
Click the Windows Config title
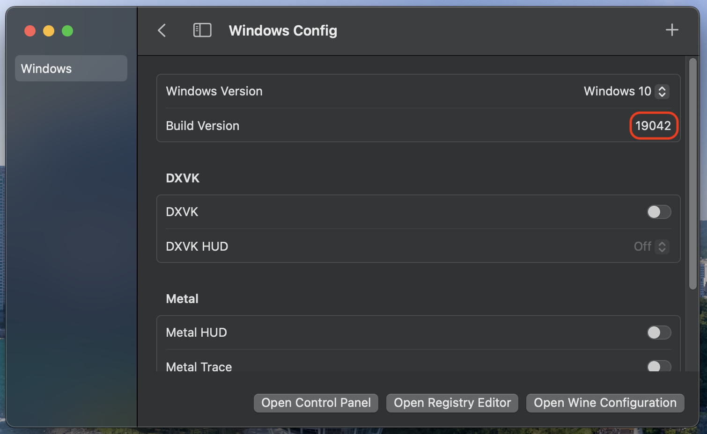[x=283, y=31]
